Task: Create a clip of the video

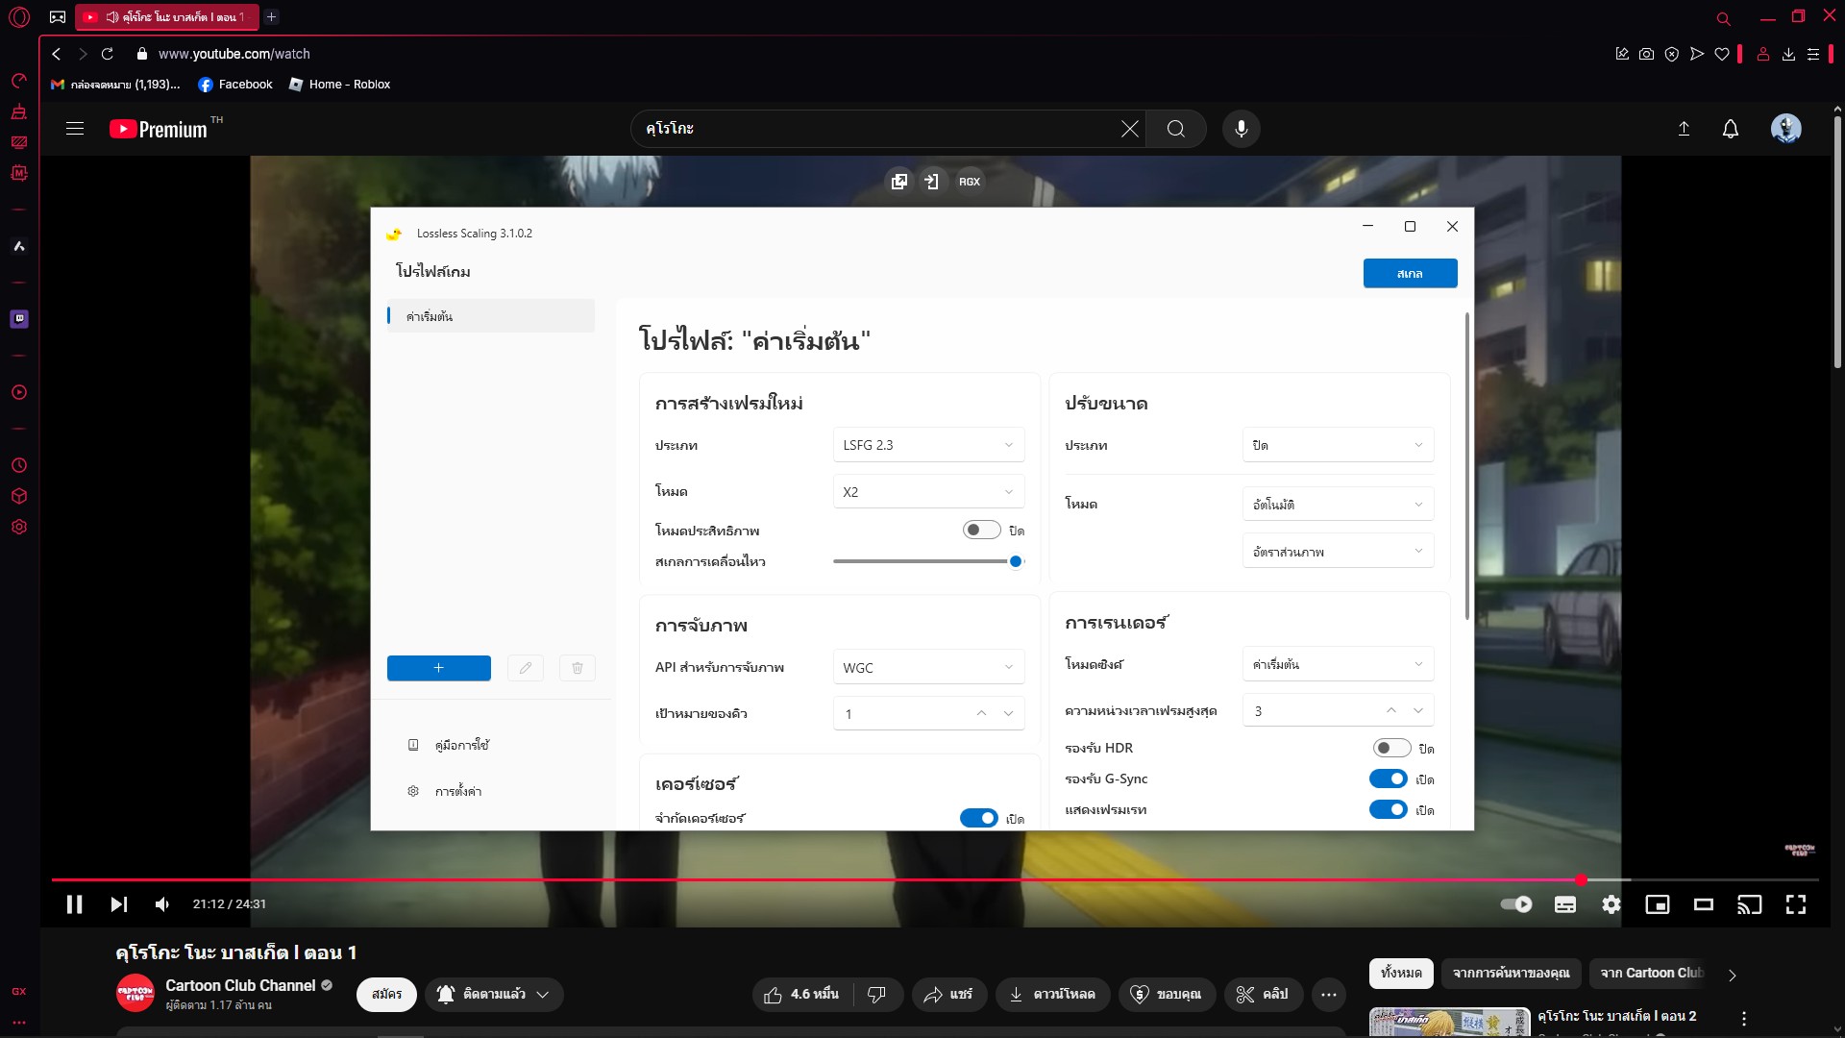Action: (1263, 995)
